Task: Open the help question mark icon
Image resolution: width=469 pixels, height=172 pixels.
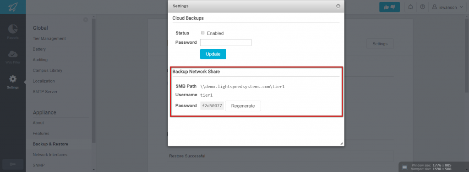Action: pyautogui.click(x=422, y=7)
